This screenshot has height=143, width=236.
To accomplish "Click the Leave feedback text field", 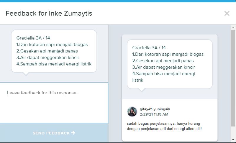I will [54, 103].
